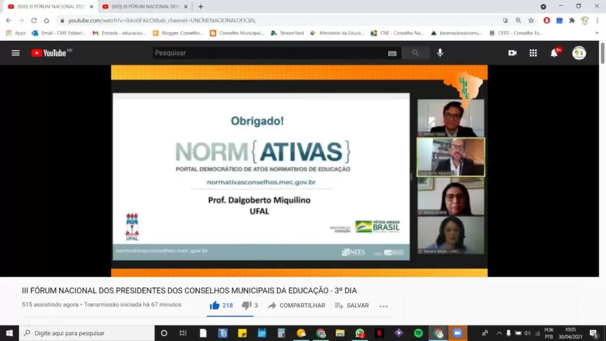Open the YouTube guide hamburger menu
Viewport: 606px width, 341px height.
click(x=15, y=53)
